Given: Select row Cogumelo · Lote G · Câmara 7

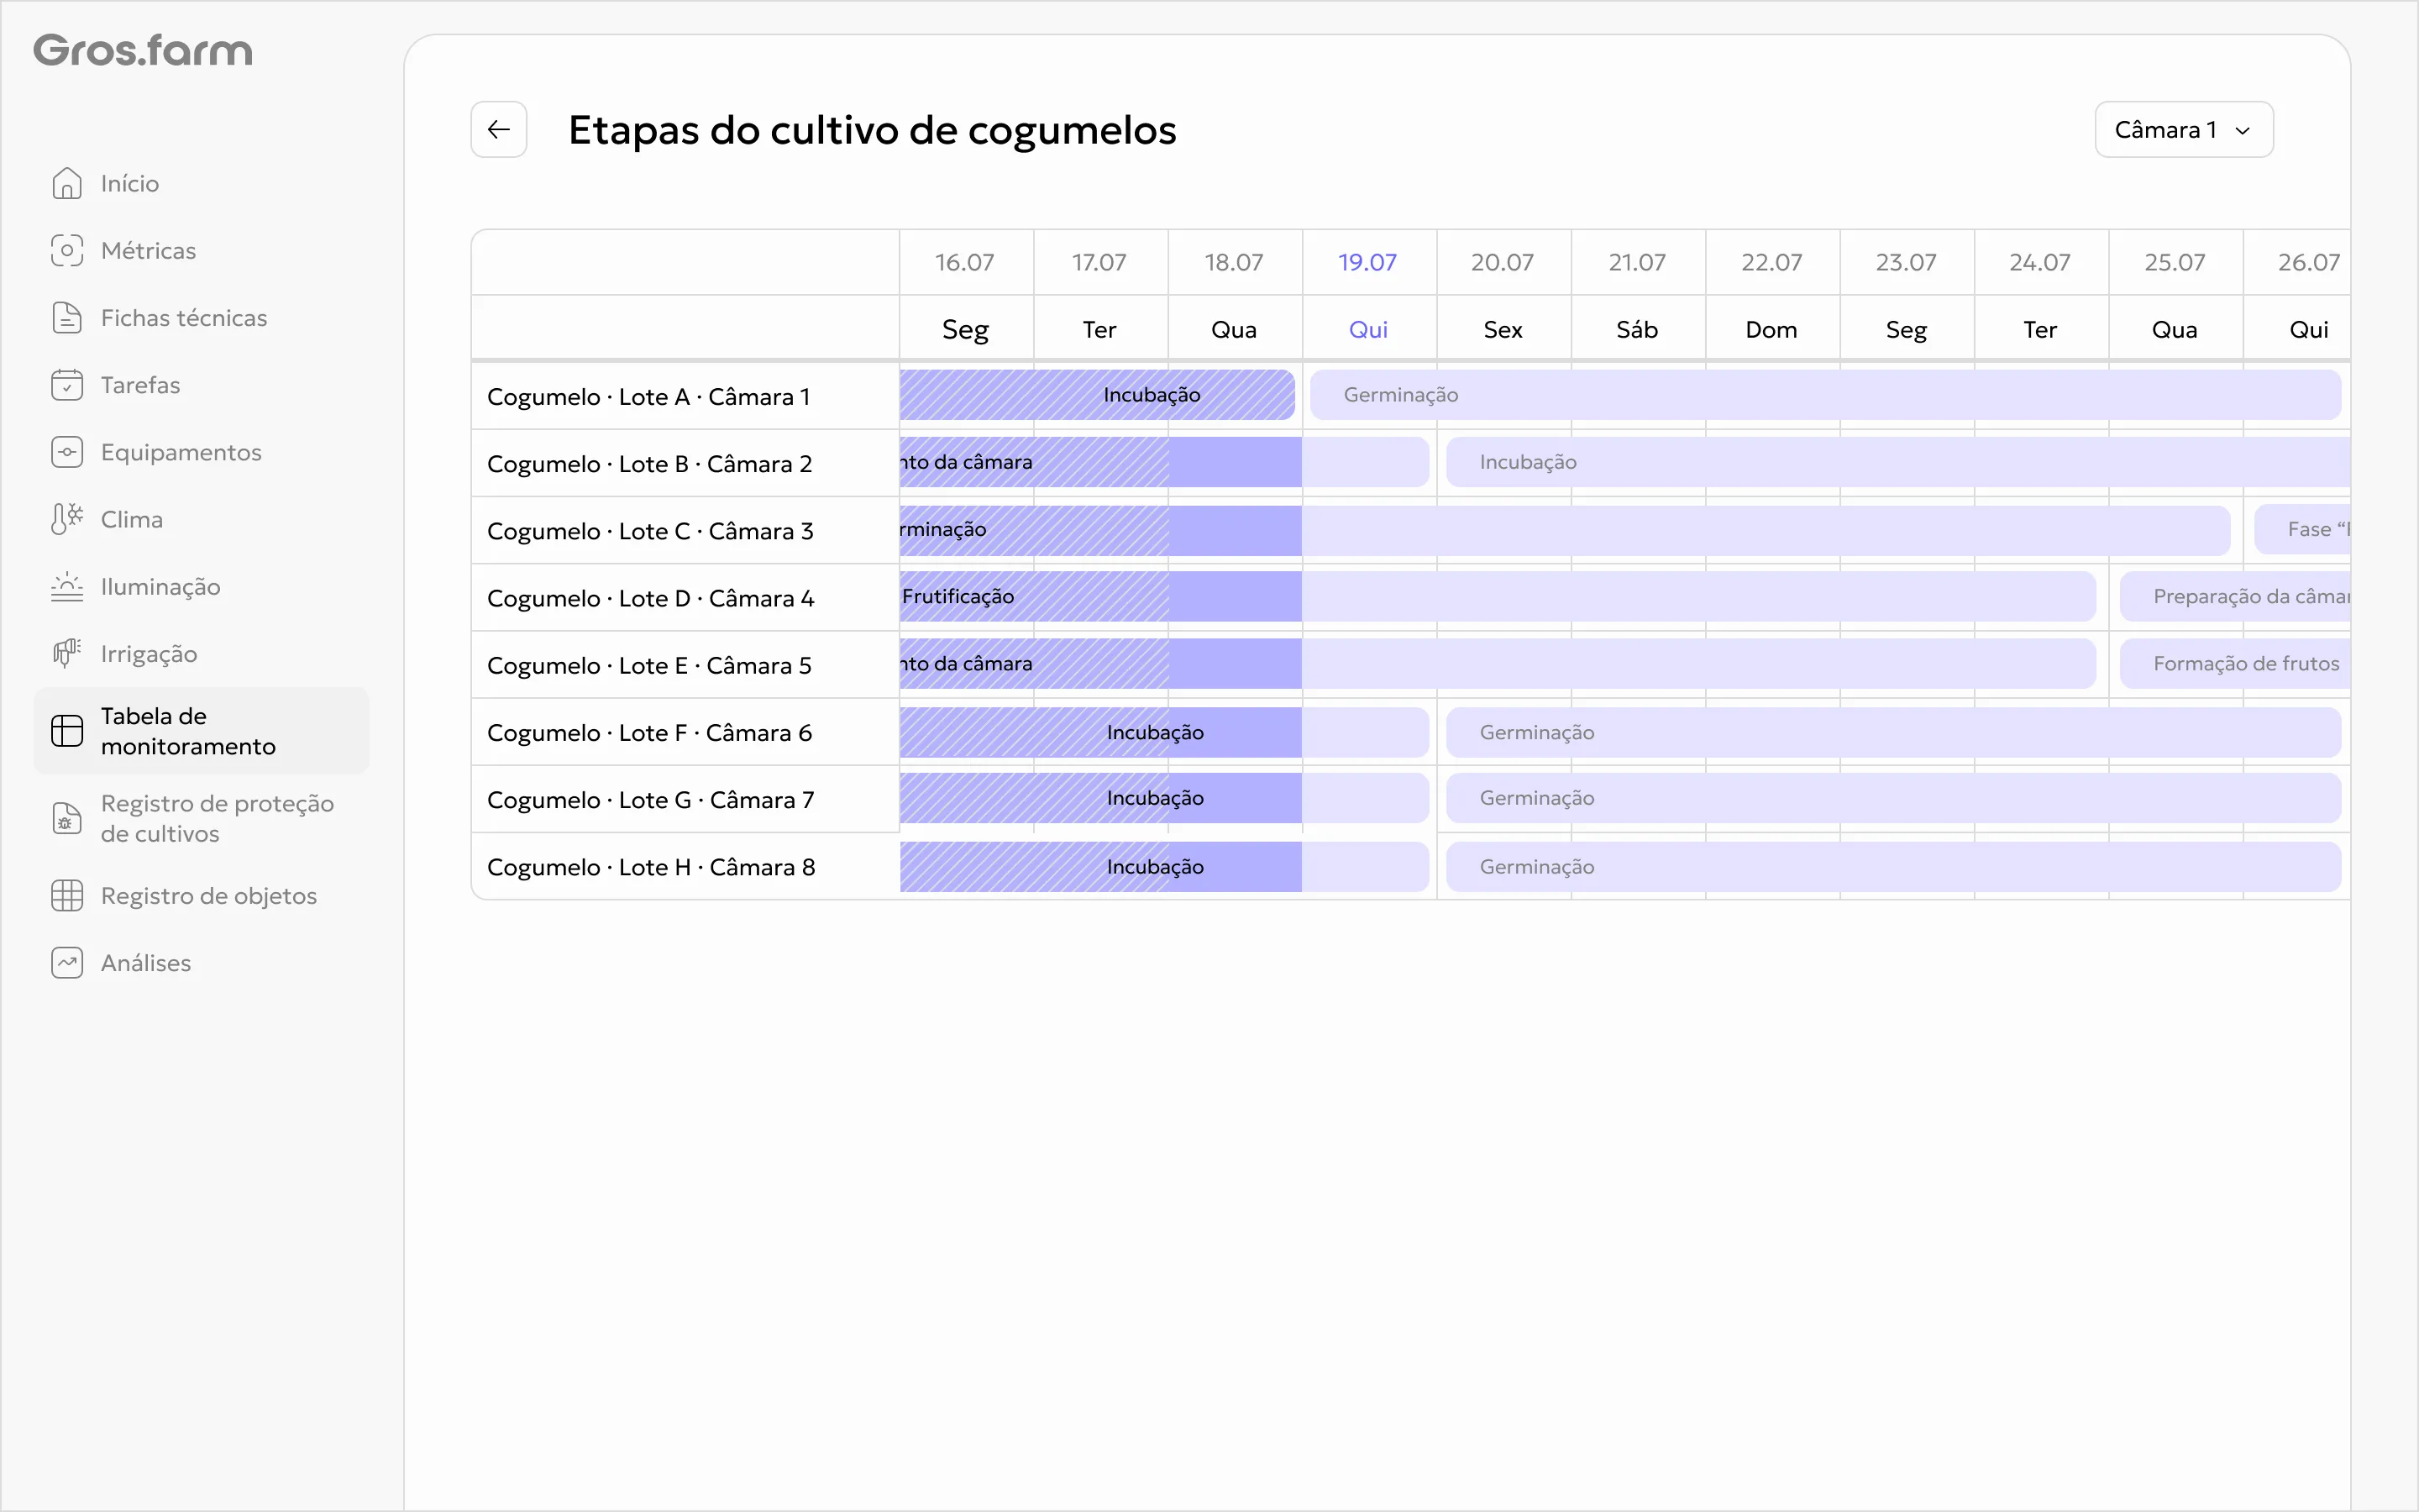Looking at the screenshot, I should [x=685, y=799].
